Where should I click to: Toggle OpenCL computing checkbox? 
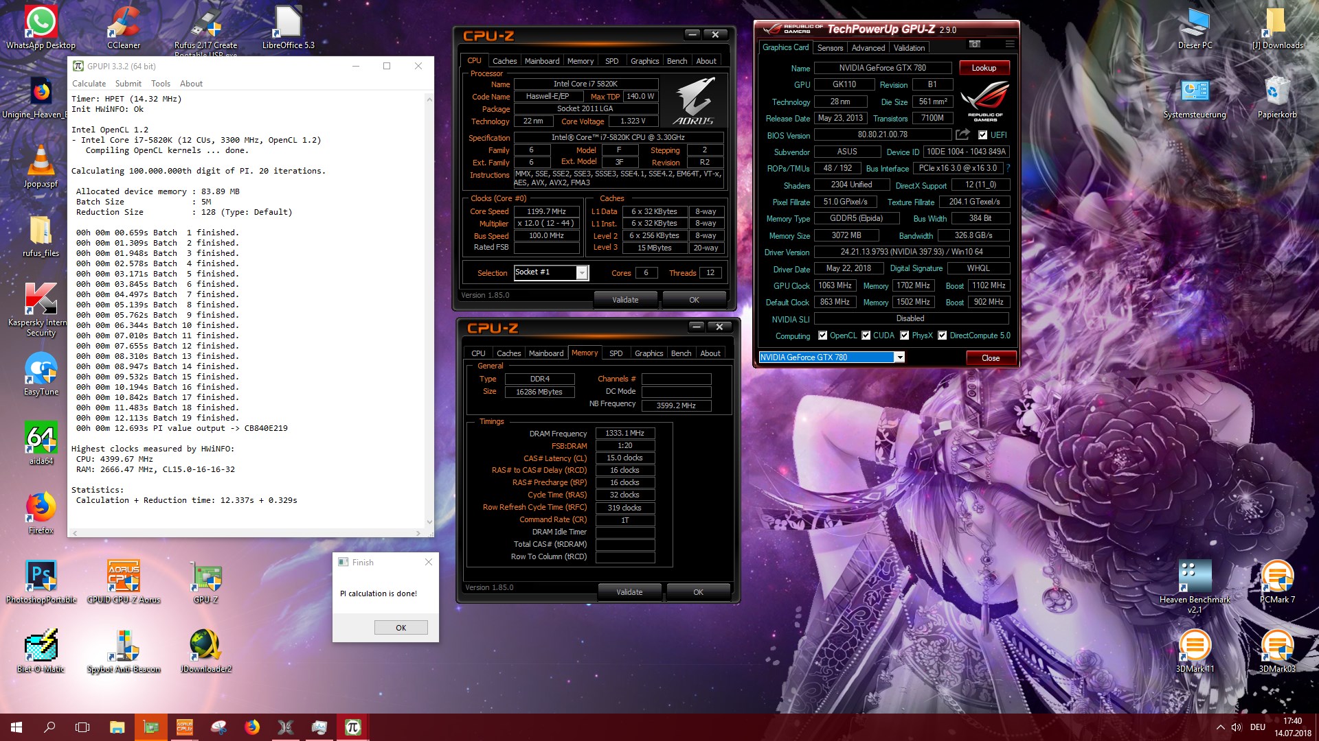click(x=822, y=336)
